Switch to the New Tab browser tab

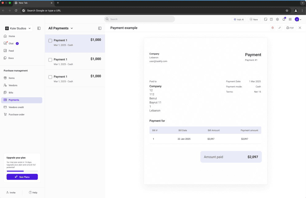[33, 3]
